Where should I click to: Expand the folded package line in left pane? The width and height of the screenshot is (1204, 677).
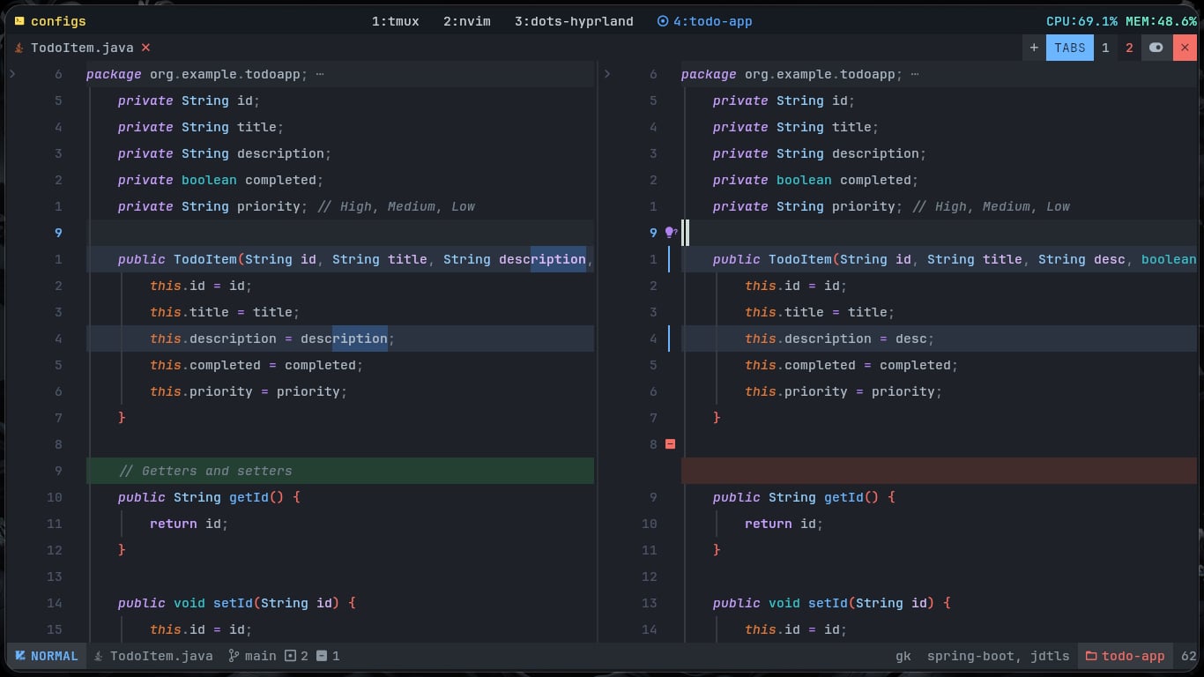click(12, 74)
